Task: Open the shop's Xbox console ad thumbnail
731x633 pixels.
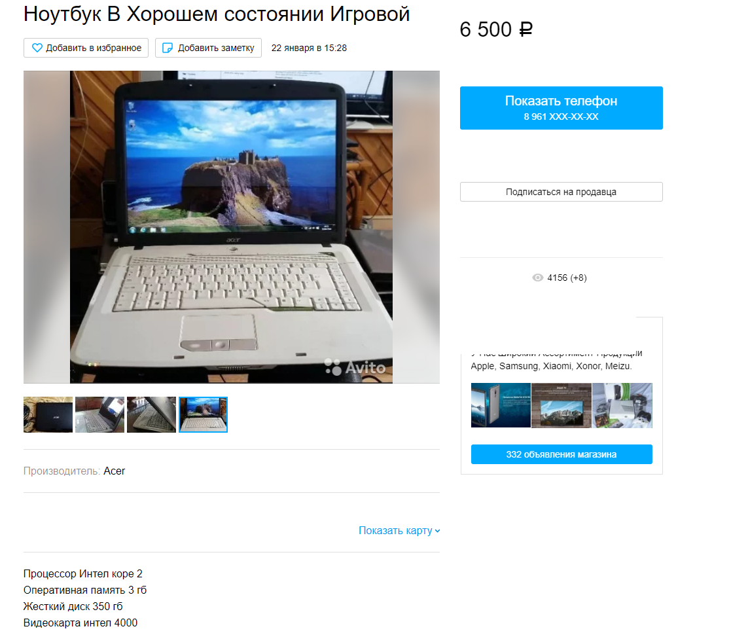Action: pos(622,405)
